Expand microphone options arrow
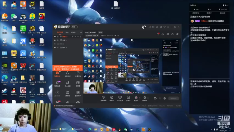This screenshot has height=132, width=234. click(140, 98)
